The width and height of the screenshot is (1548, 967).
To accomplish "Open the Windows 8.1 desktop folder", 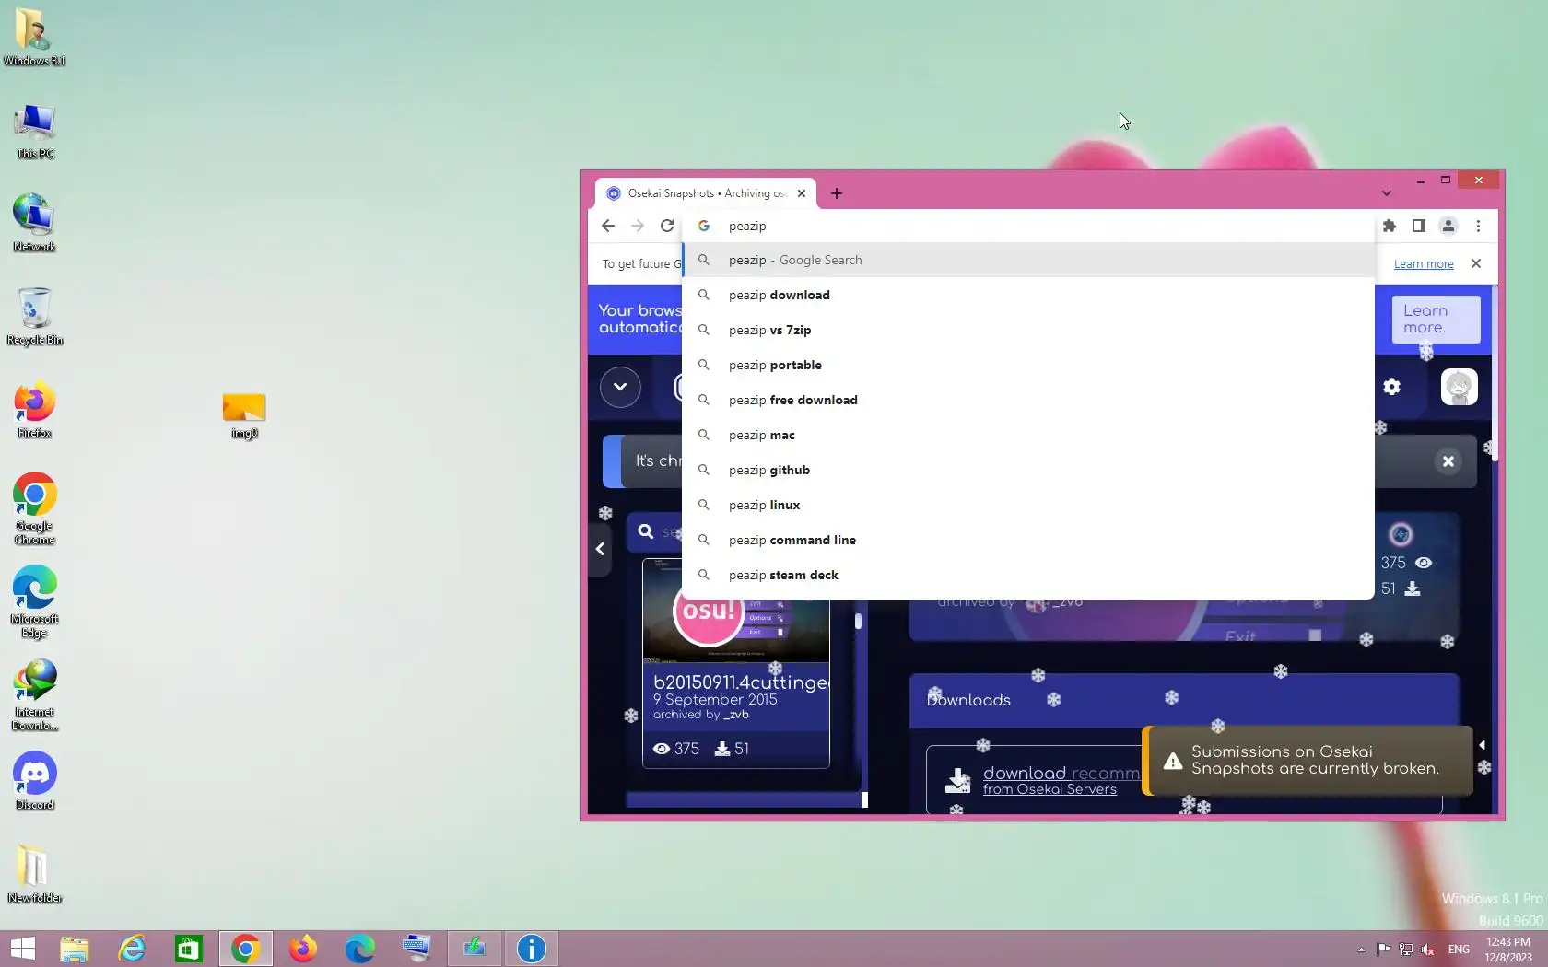I will [34, 38].
